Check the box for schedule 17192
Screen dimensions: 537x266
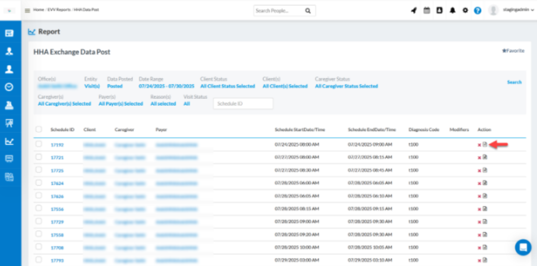tap(39, 144)
